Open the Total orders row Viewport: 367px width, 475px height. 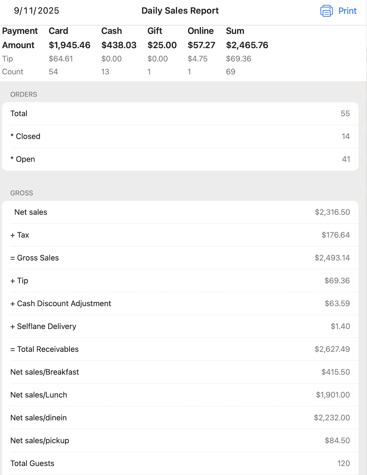point(180,113)
